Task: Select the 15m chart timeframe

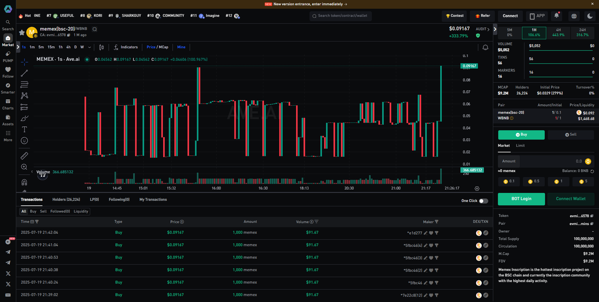Action: click(x=51, y=47)
